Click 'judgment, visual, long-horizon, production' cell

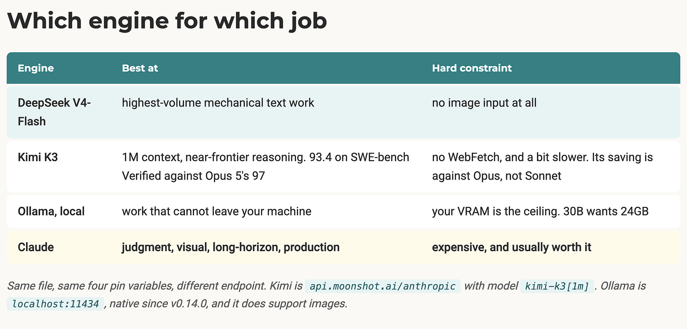click(231, 247)
